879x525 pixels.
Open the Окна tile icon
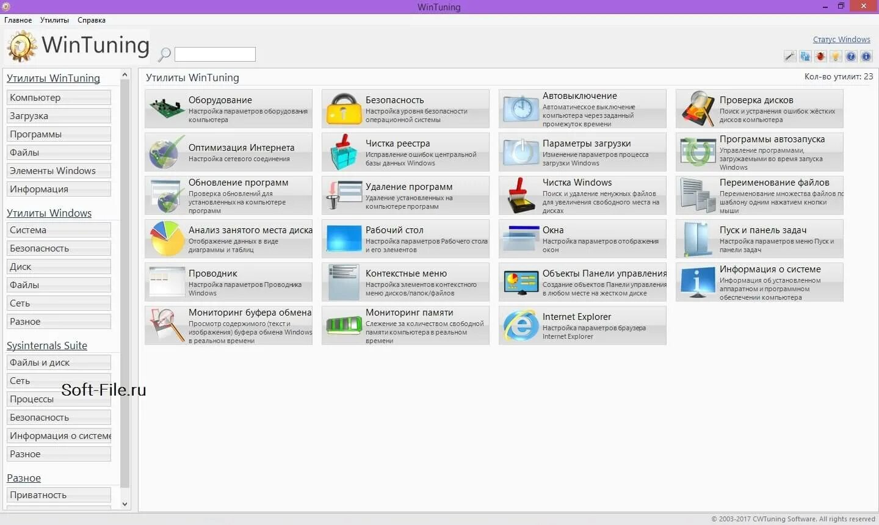point(521,239)
